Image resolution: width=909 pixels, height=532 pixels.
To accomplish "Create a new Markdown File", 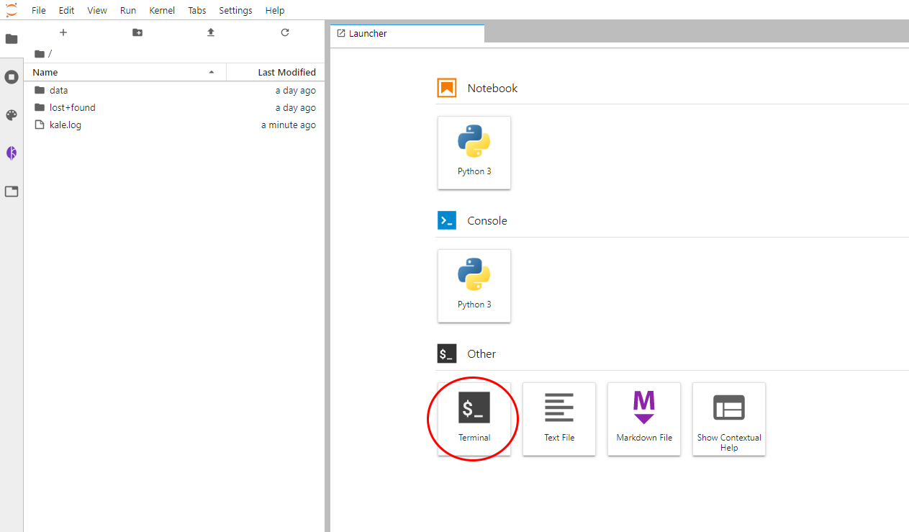I will coord(643,418).
